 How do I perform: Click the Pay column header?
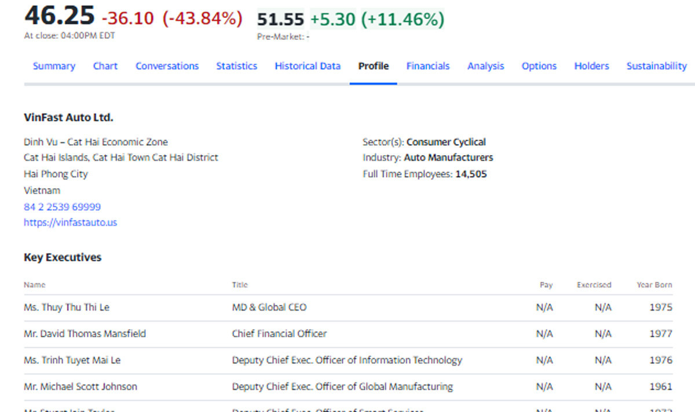click(x=546, y=285)
